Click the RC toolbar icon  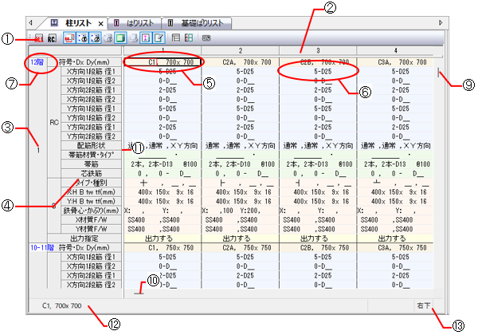coord(51,38)
